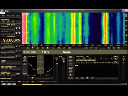Click the Span value field

tap(8, 46)
